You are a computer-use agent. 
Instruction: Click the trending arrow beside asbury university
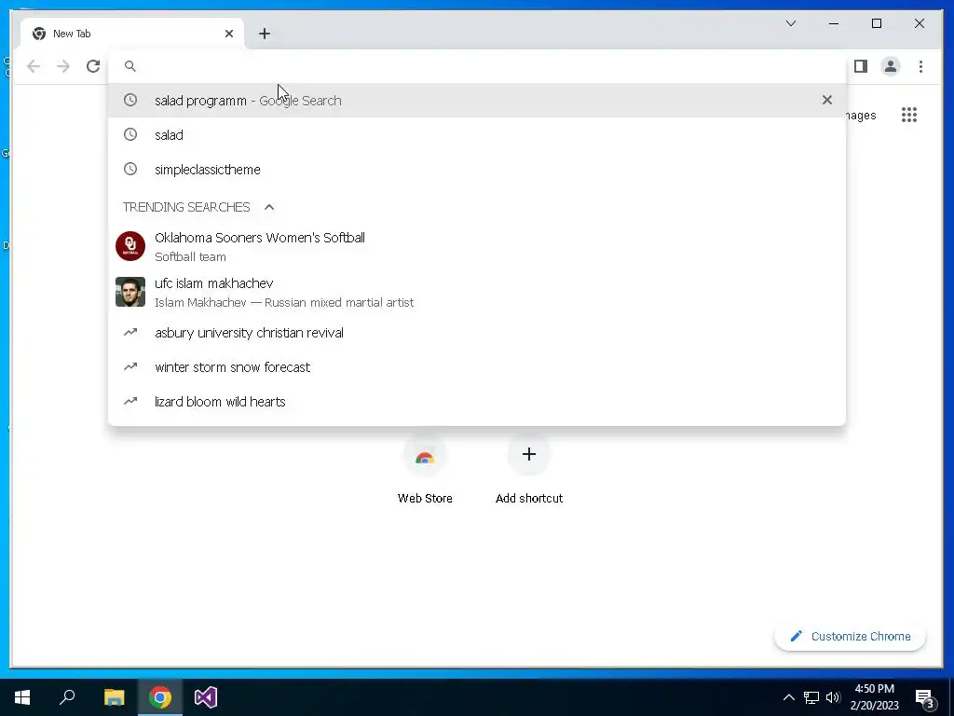point(130,332)
